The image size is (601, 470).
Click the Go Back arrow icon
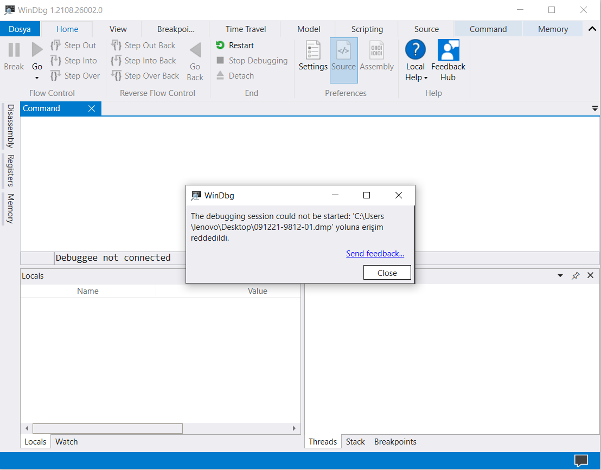point(195,50)
